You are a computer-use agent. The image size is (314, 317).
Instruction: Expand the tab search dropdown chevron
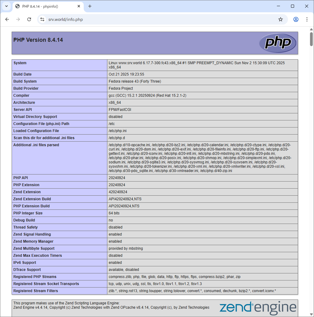6,6
